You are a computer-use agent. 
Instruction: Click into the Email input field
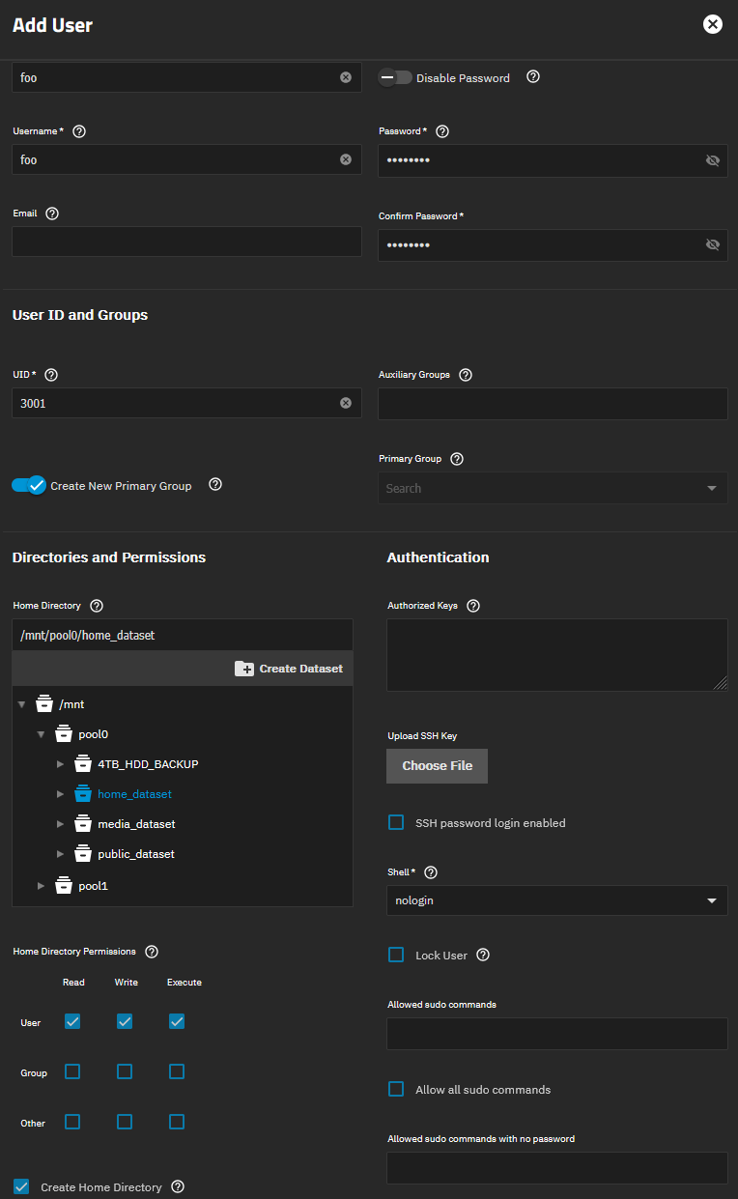pyautogui.click(x=186, y=242)
